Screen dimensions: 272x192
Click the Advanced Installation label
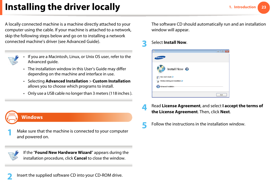coord(167,86)
